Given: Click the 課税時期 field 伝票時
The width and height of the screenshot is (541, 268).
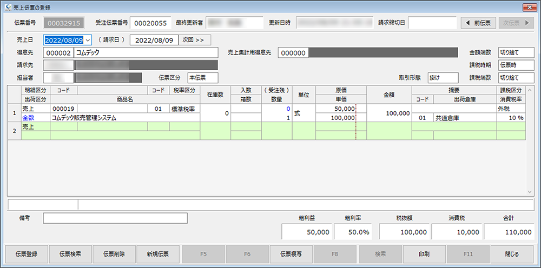Looking at the screenshot, I should (x=516, y=65).
